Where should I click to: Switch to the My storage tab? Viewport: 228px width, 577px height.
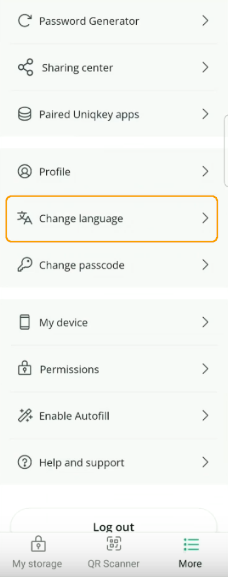click(37, 553)
